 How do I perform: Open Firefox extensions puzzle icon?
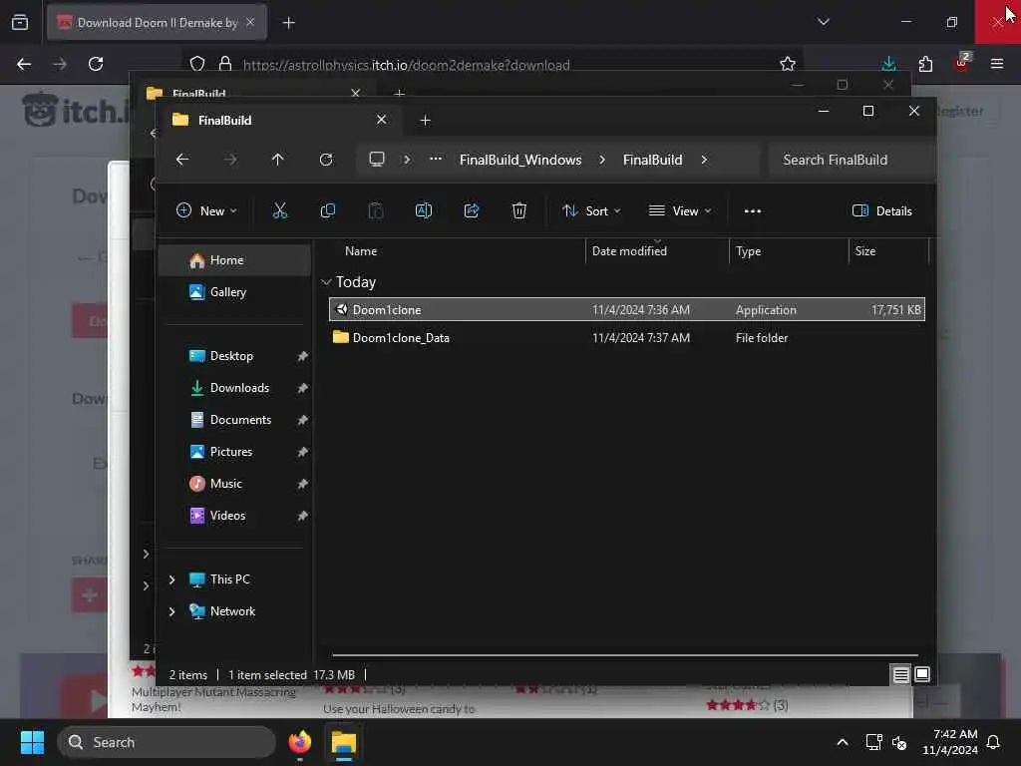925,64
